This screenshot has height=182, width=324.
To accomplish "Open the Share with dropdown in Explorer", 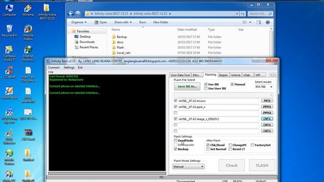I will pos(123,22).
